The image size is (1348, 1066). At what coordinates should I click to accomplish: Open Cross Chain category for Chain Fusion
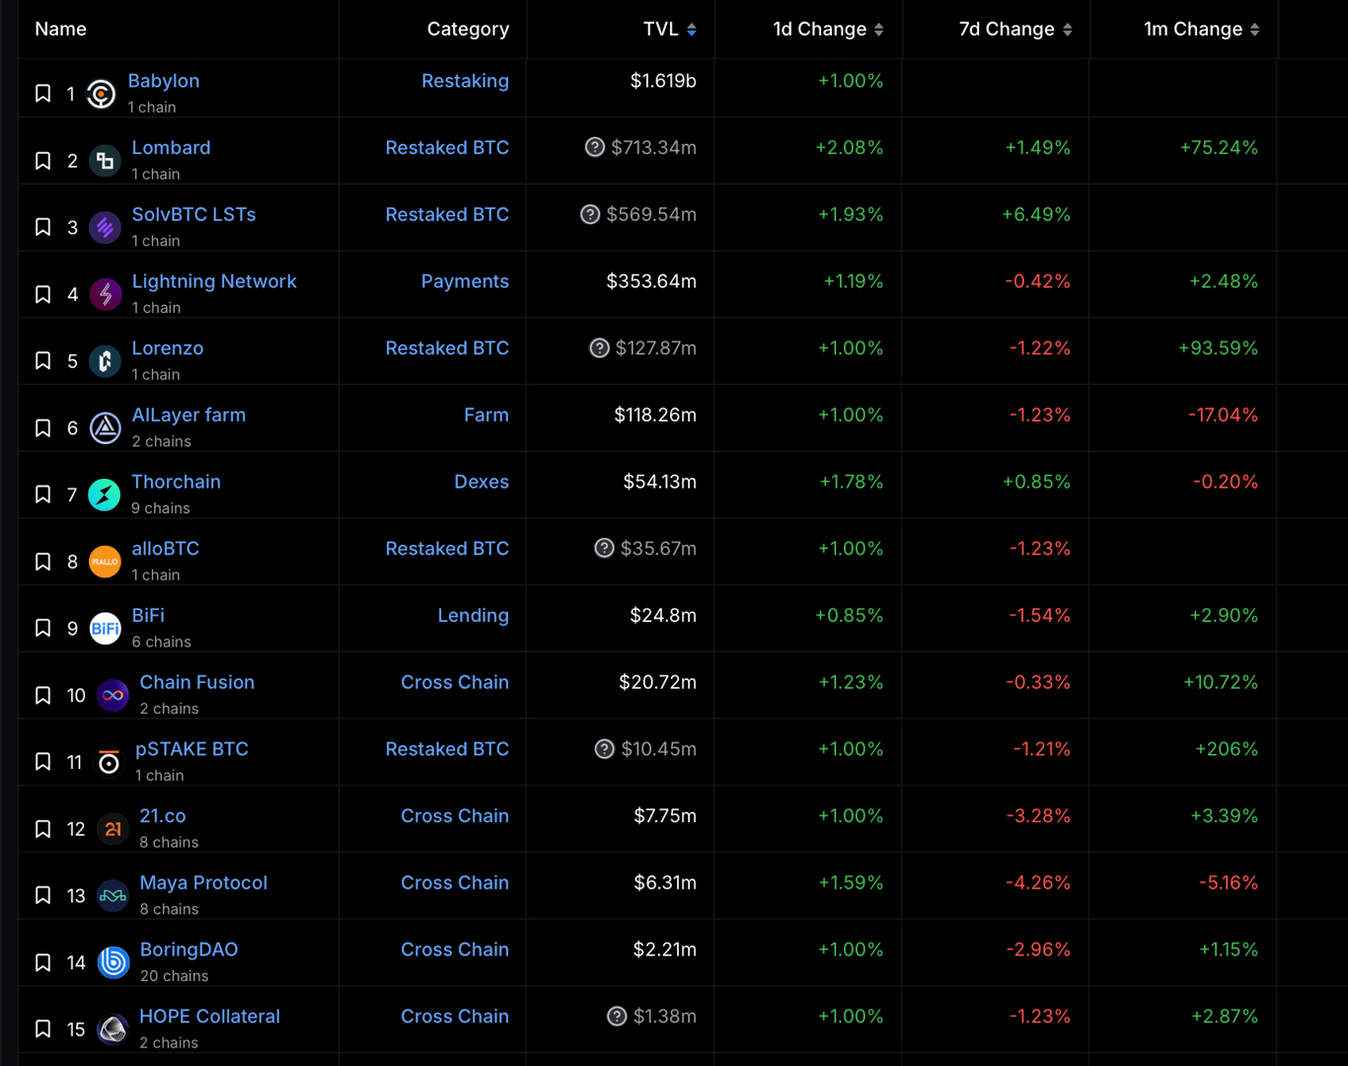click(x=455, y=682)
